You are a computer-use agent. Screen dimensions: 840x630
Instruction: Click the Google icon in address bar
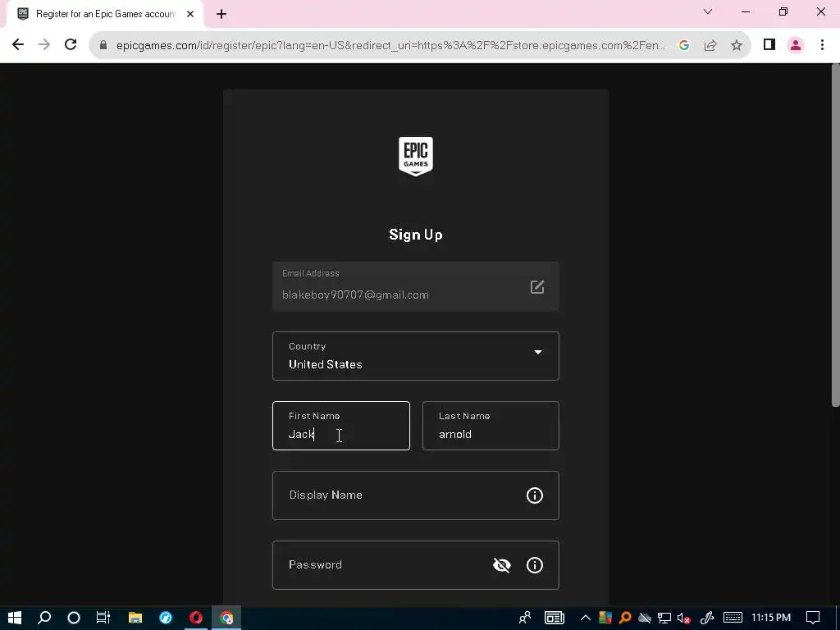[683, 45]
